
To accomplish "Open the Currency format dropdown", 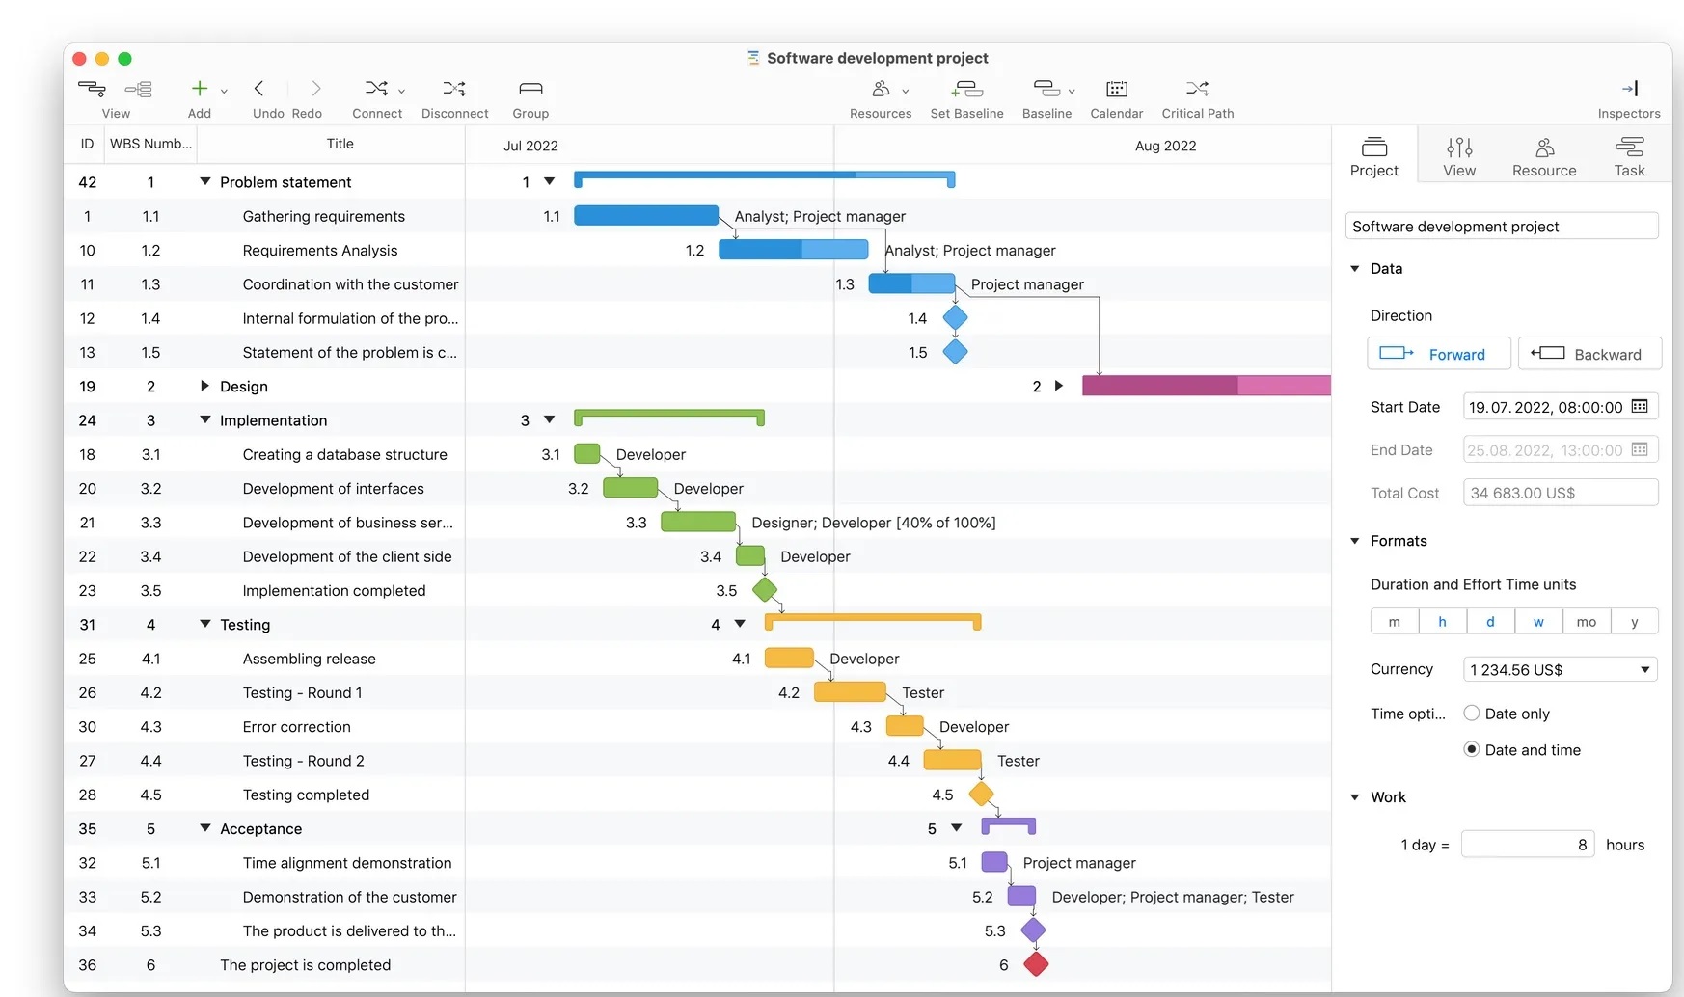I will tap(1560, 670).
